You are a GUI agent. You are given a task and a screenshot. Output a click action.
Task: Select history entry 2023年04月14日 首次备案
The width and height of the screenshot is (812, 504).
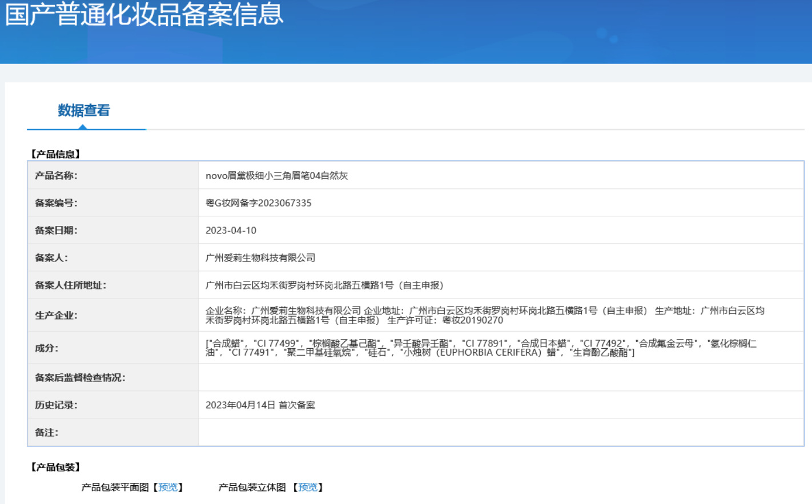260,405
